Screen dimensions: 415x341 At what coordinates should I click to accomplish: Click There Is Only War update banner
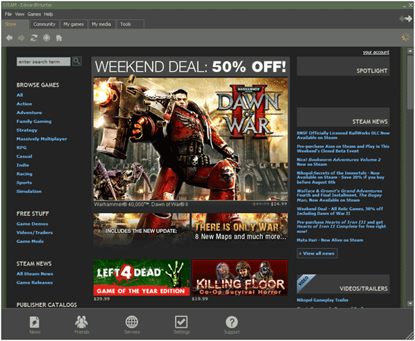click(x=240, y=230)
